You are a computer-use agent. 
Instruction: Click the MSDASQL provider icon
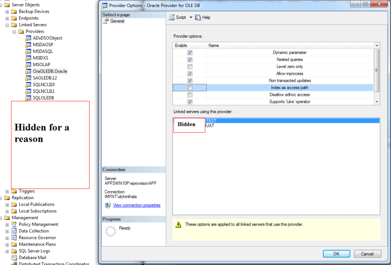pyautogui.click(x=28, y=51)
